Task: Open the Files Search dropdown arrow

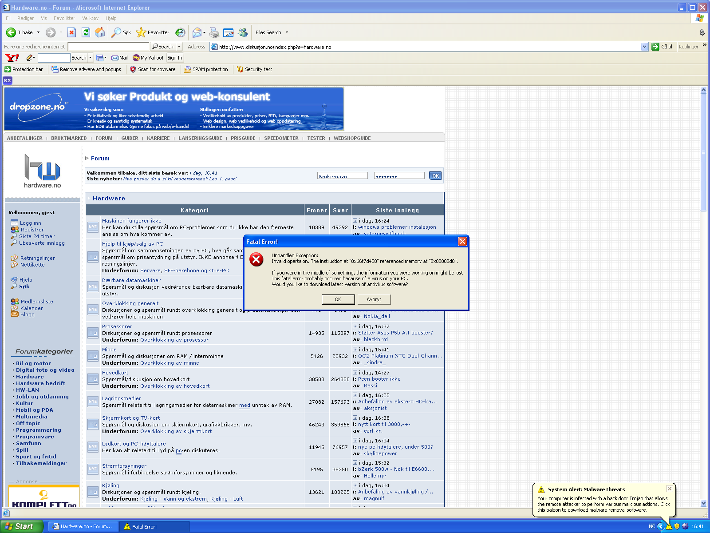Action: click(x=287, y=32)
